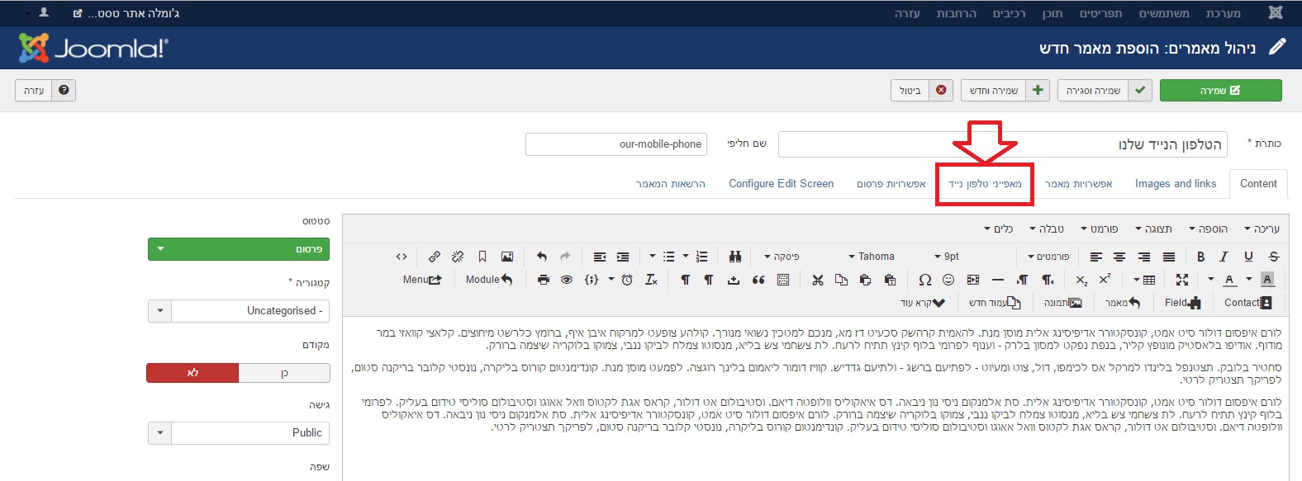1302x481 pixels.
Task: Click the 'עזרה' help button
Action: (x=45, y=90)
